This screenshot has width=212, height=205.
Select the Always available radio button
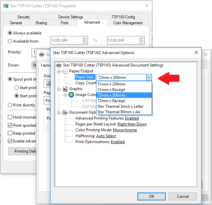coord(10,33)
